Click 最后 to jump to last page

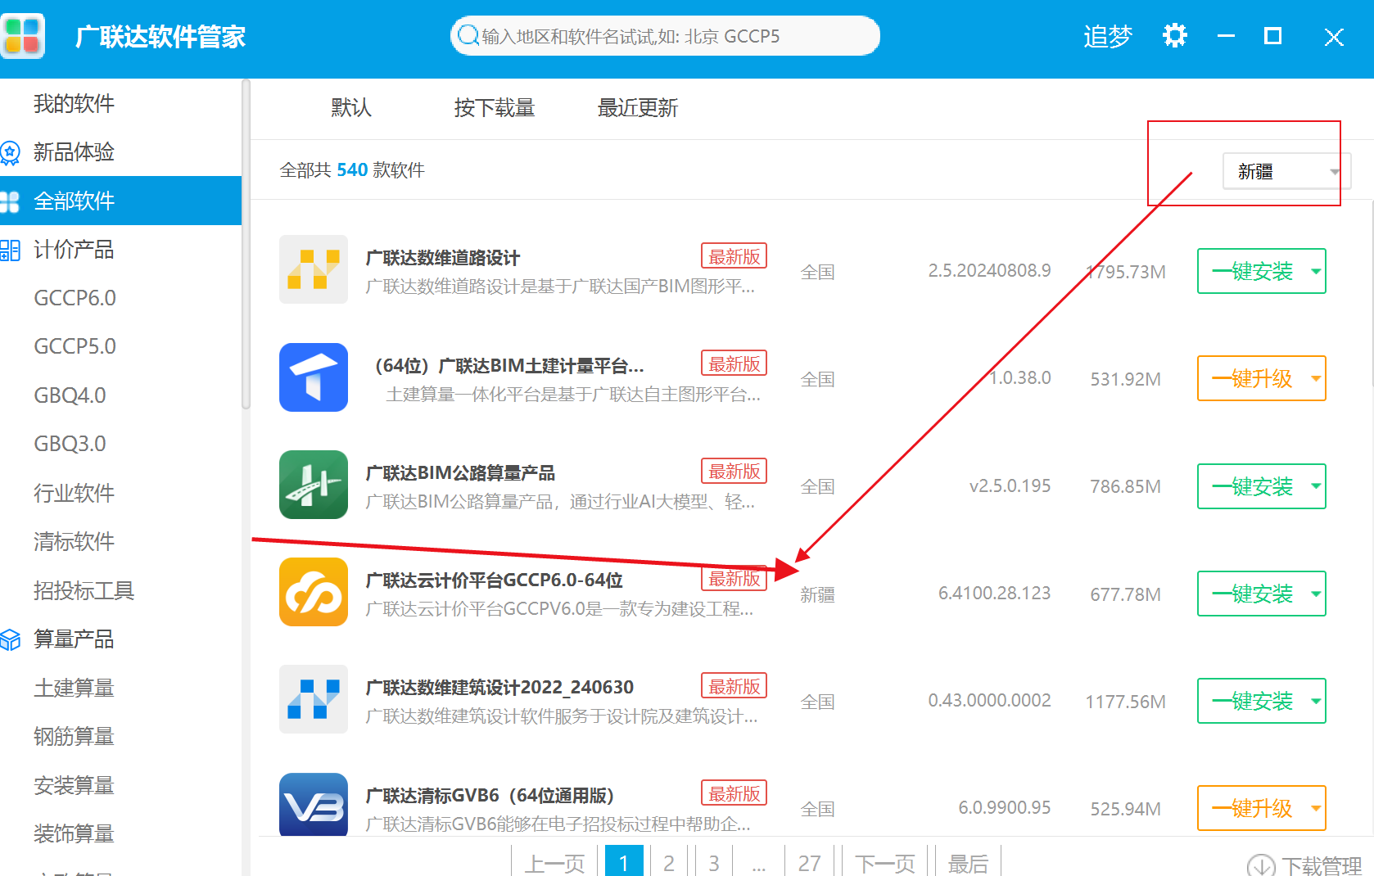968,862
